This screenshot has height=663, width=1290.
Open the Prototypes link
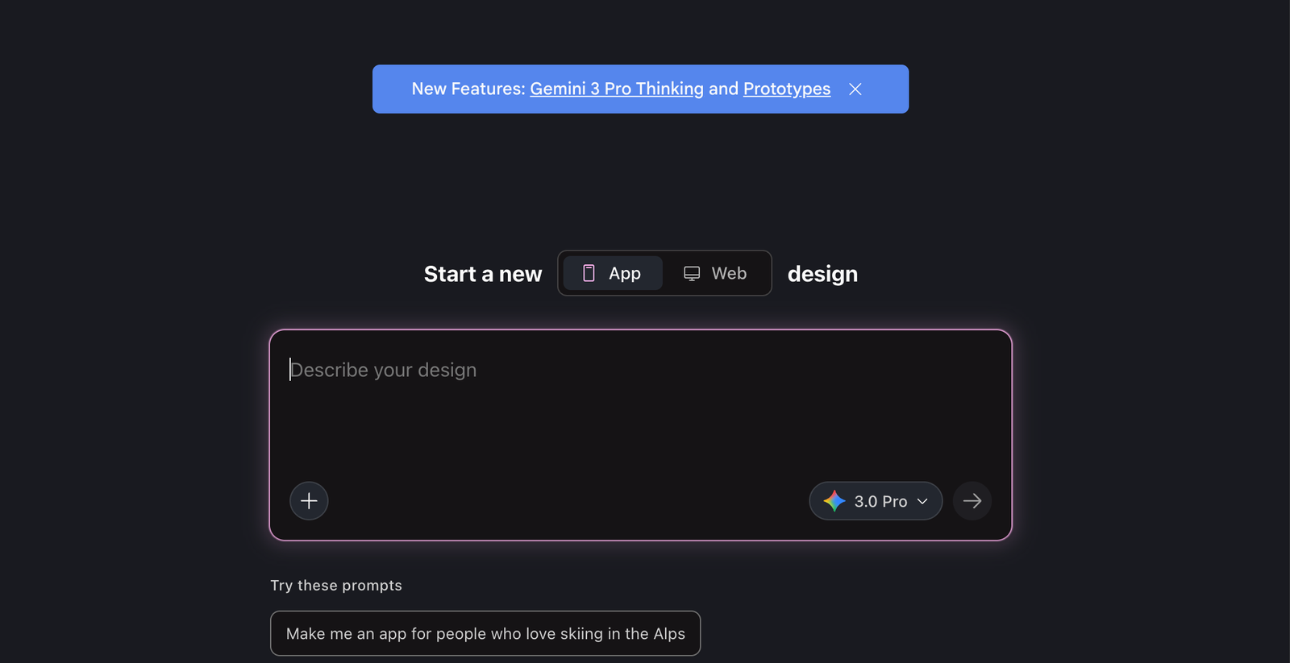pos(787,89)
